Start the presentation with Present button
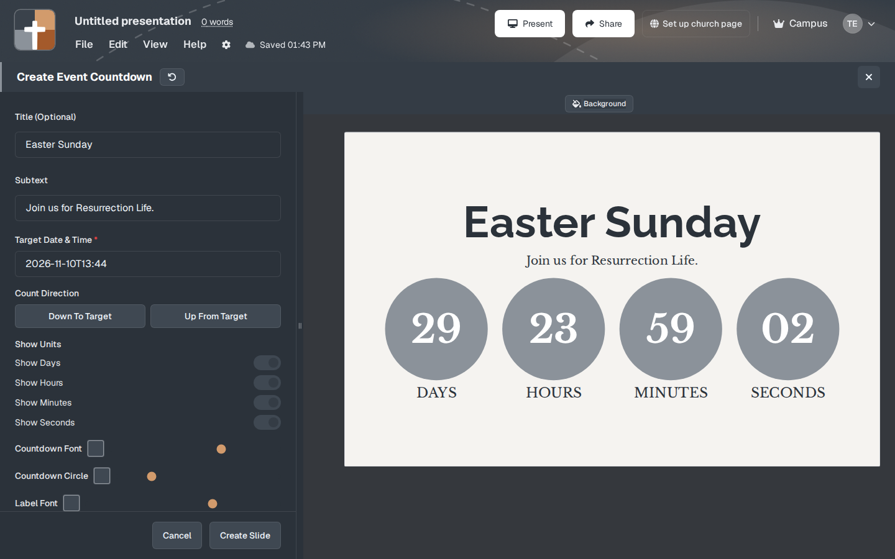This screenshot has height=559, width=895. click(x=530, y=24)
